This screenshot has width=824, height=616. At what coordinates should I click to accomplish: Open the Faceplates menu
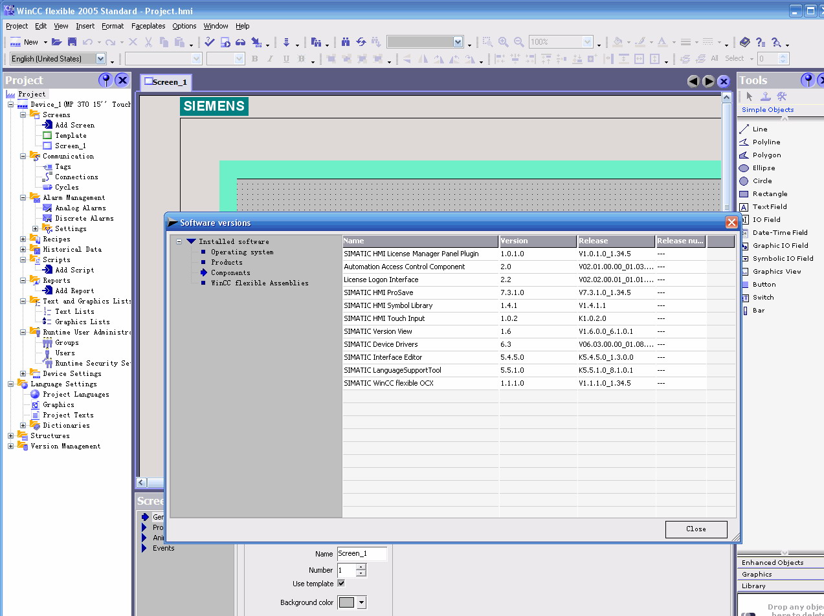(148, 26)
